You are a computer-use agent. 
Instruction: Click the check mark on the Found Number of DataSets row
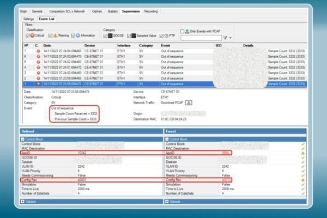click(303, 193)
